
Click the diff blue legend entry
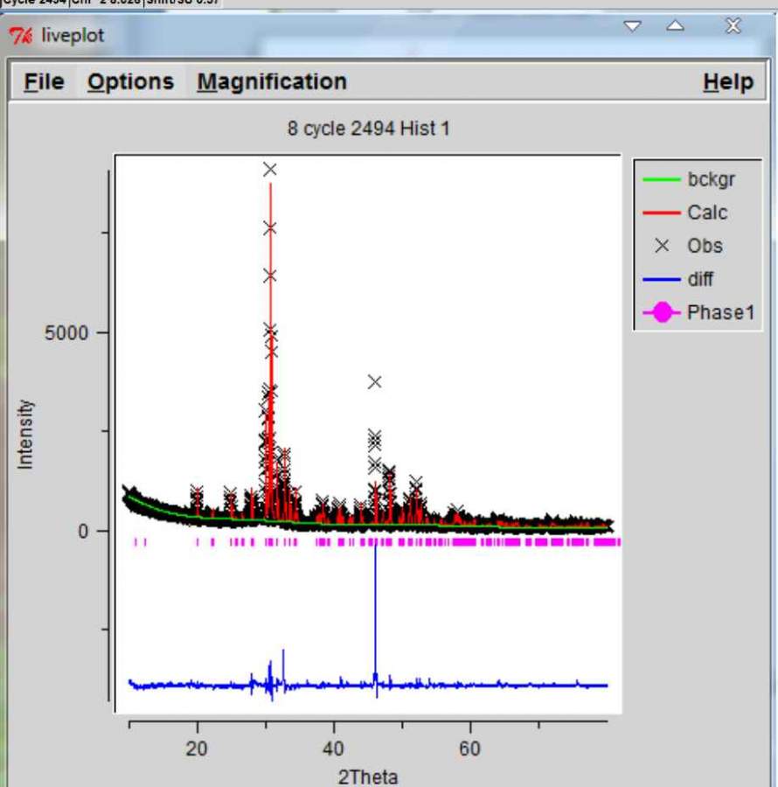(x=678, y=279)
